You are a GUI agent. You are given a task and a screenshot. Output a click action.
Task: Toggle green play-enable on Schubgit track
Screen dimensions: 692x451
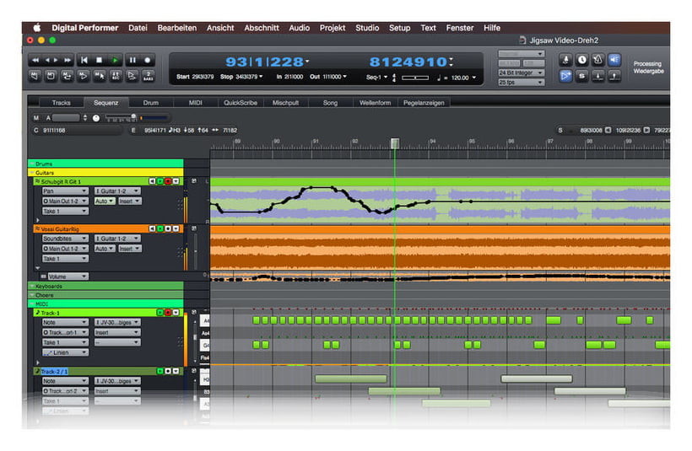click(160, 181)
